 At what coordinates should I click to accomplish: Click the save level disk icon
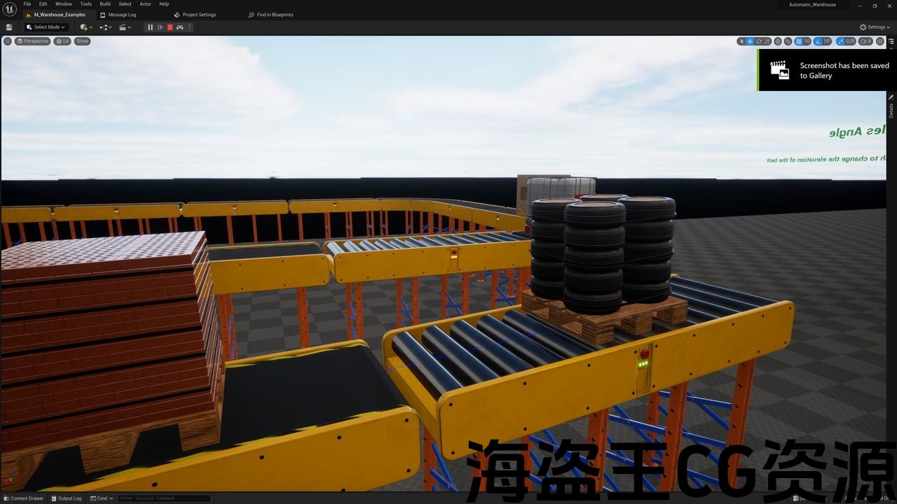pyautogui.click(x=9, y=27)
